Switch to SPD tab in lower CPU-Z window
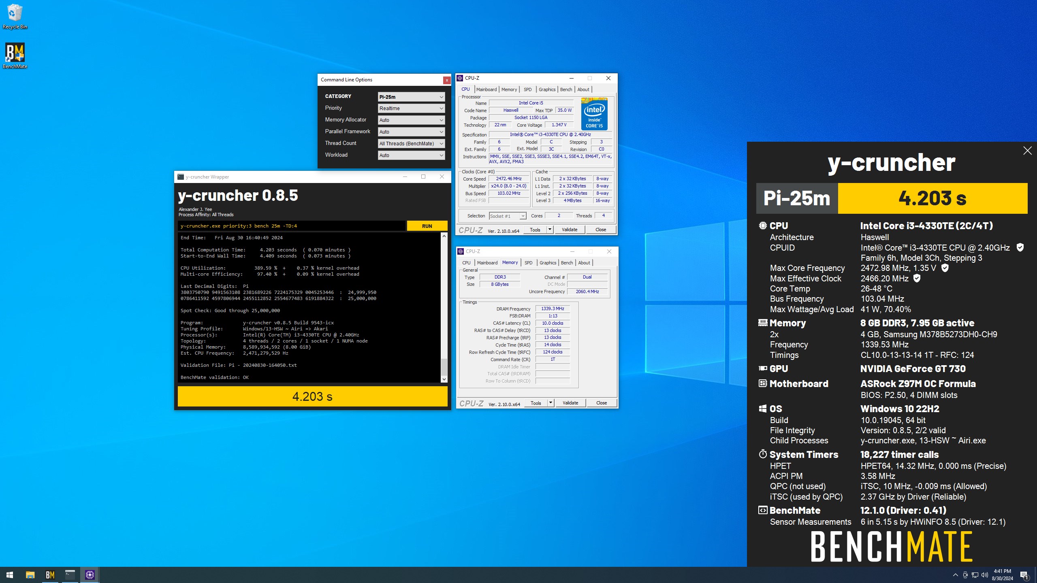 (x=528, y=263)
